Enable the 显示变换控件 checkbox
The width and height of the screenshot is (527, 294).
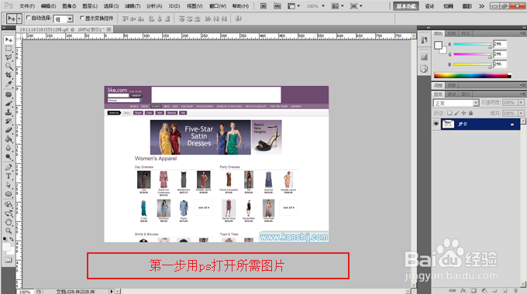pos(81,18)
